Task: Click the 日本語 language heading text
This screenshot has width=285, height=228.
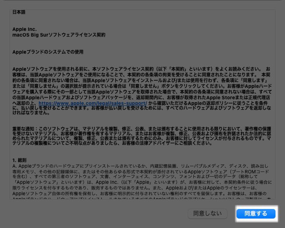Action: click(19, 12)
